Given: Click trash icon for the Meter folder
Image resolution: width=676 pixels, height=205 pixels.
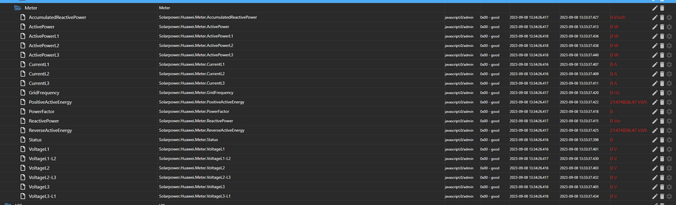Looking at the screenshot, I should [662, 8].
